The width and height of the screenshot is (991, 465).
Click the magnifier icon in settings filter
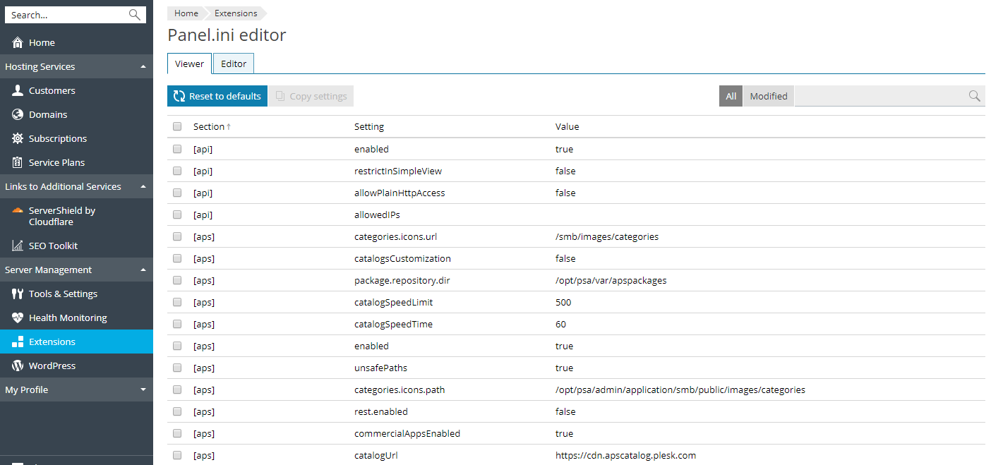click(x=974, y=97)
